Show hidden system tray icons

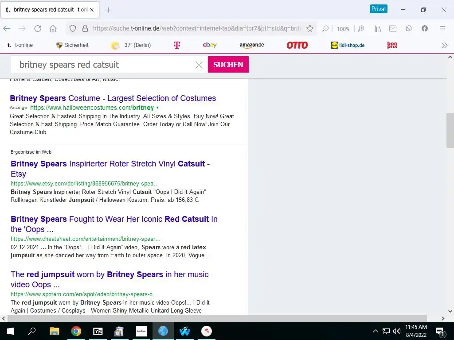pos(375,331)
